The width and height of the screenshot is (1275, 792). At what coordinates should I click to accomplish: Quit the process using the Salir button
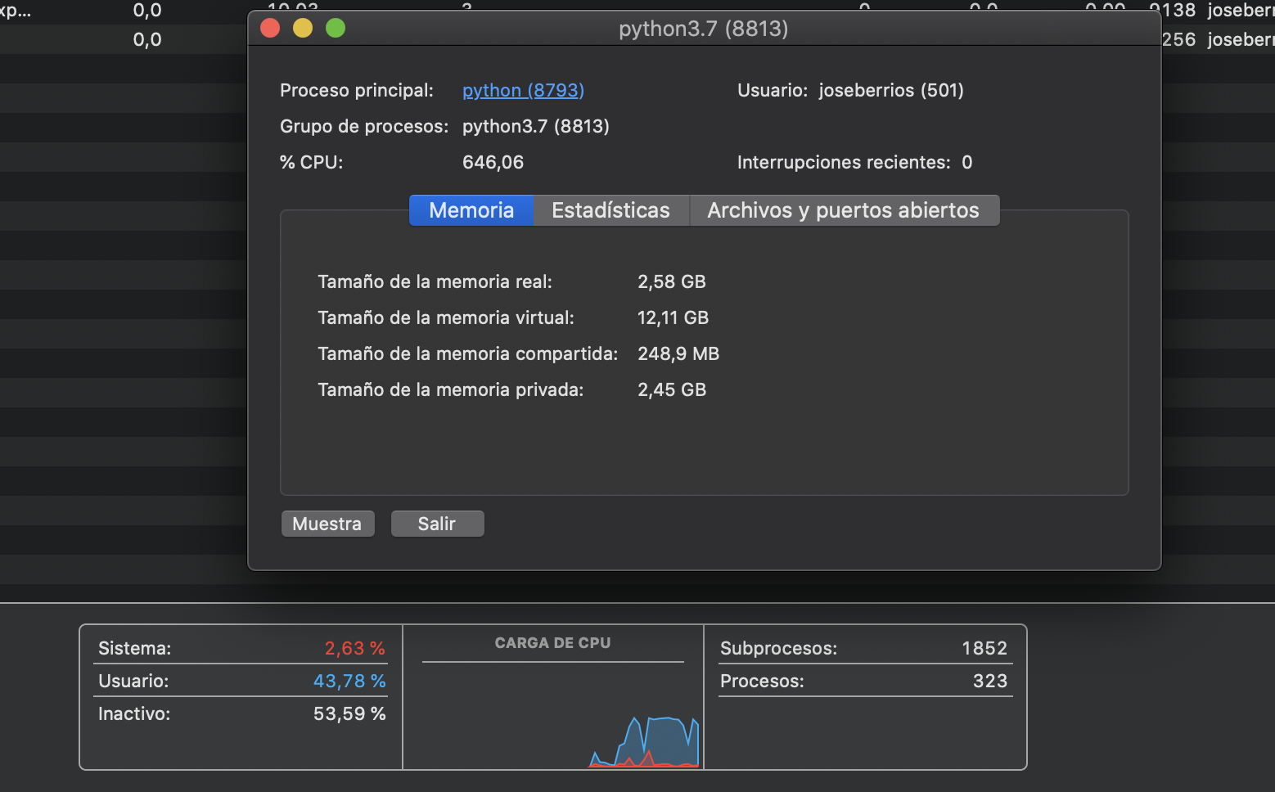point(437,524)
